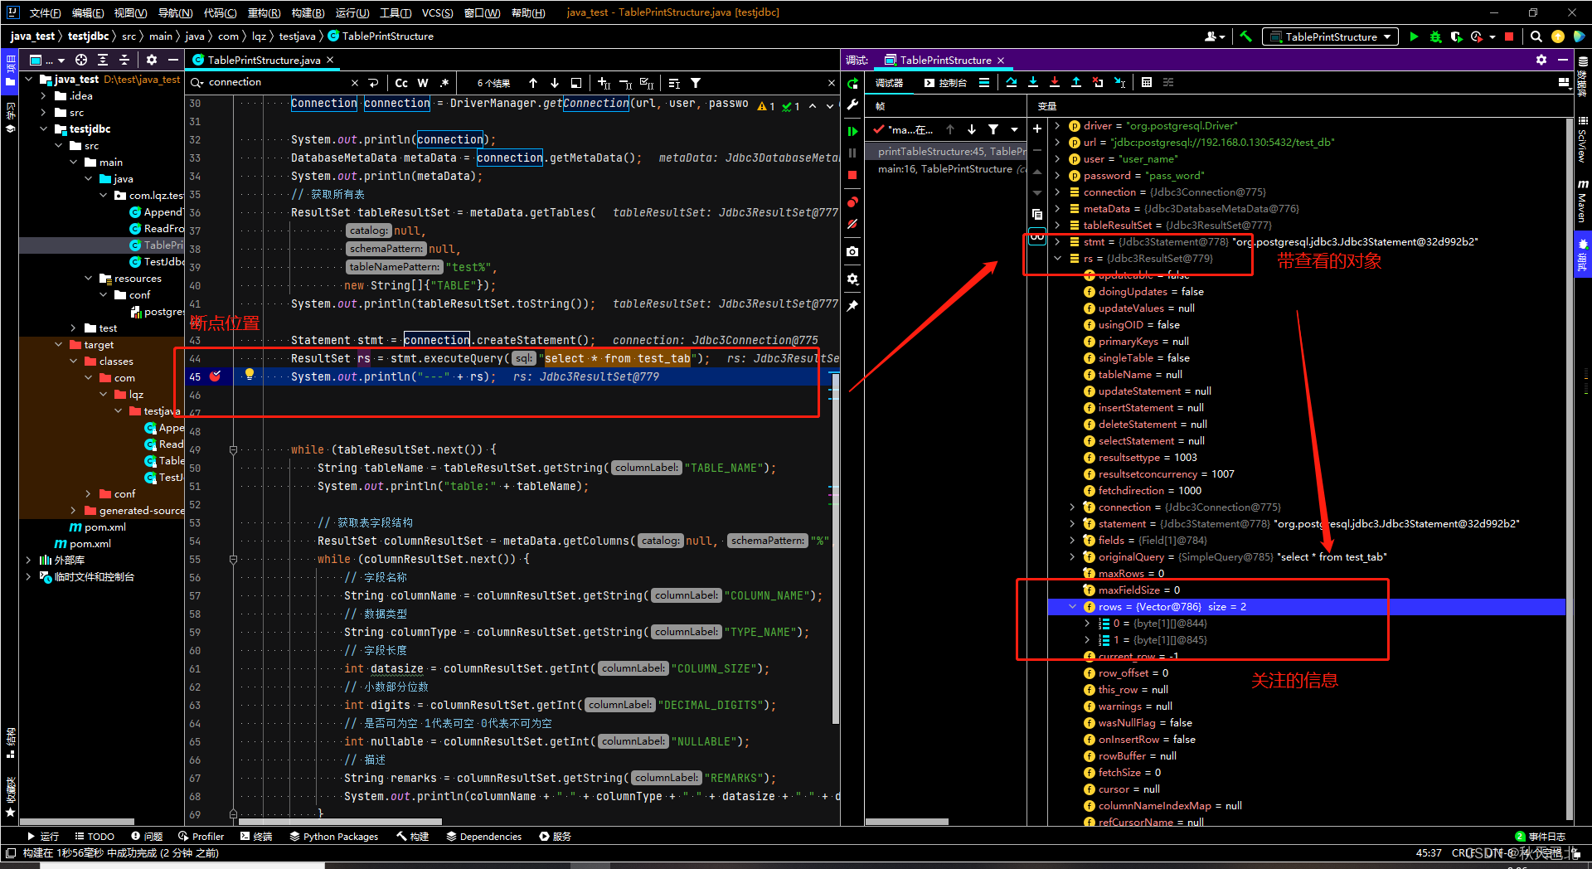Screen dimensions: 1592x869
Task: Toggle whole words W in the search bar
Action: (x=423, y=83)
